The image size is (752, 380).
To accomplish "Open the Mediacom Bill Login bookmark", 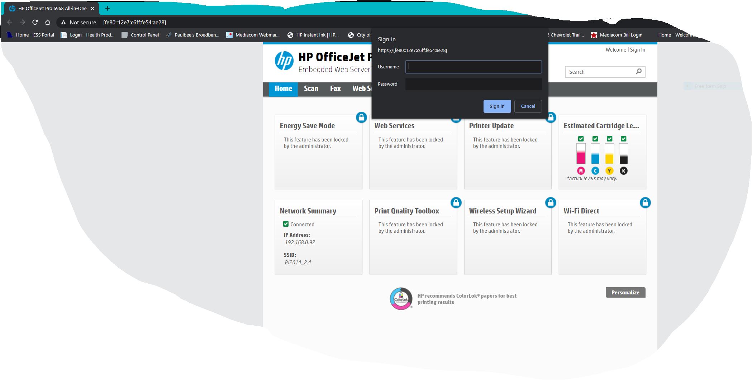I will 617,35.
